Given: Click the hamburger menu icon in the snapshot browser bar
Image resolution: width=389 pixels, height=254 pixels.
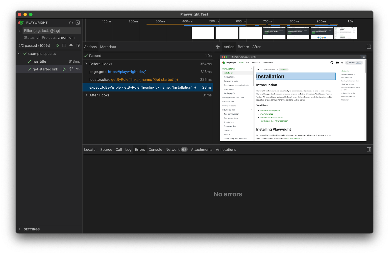Looking at the screenshot, I should 363,57.
